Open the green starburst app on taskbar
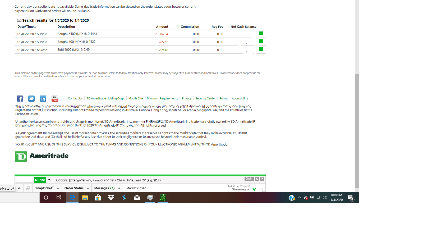Image resolution: width=423 pixels, height=238 pixels. [163, 198]
